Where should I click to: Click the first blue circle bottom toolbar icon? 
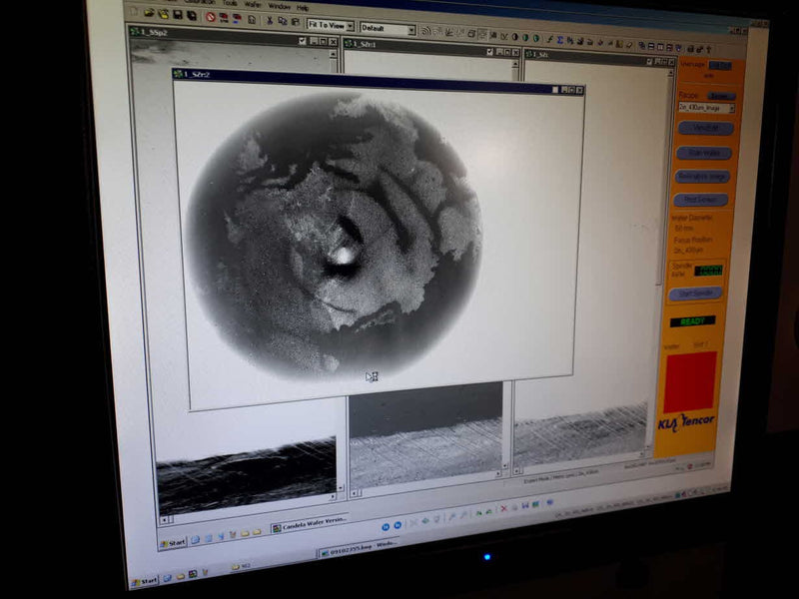[x=386, y=526]
